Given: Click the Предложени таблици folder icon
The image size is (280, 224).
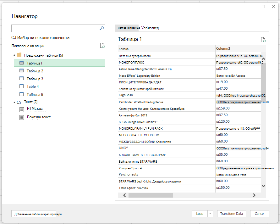Looking at the screenshot, I should point(19,55).
